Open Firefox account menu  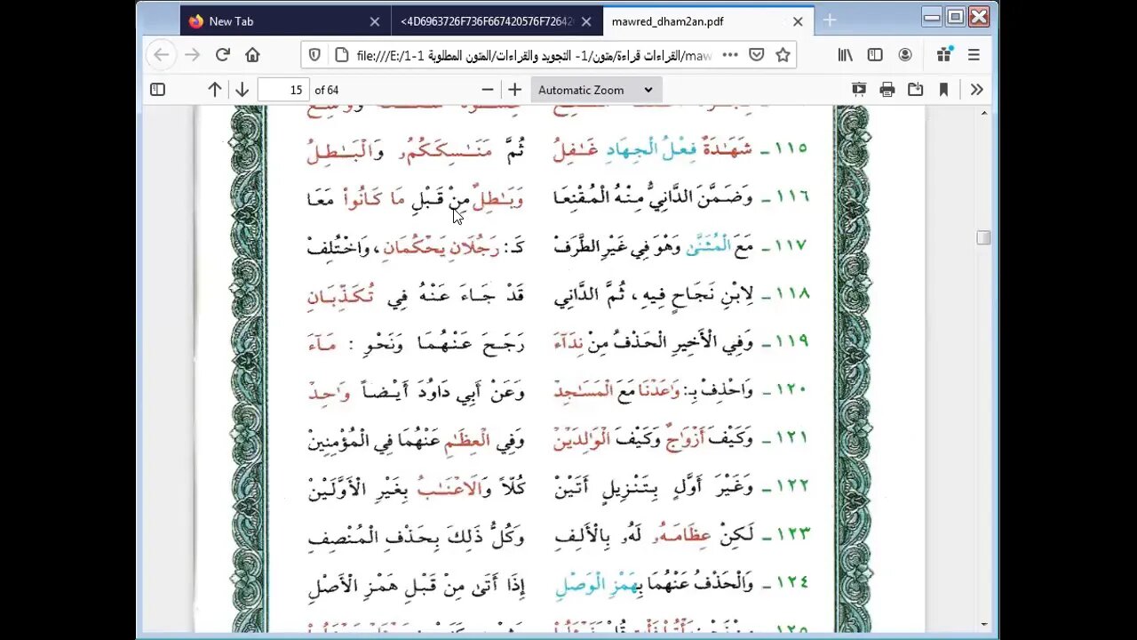(905, 55)
